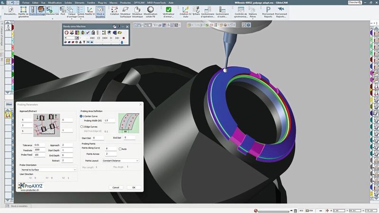
Task: Click OK in Probing Parameters dialog
Action: pos(134,187)
